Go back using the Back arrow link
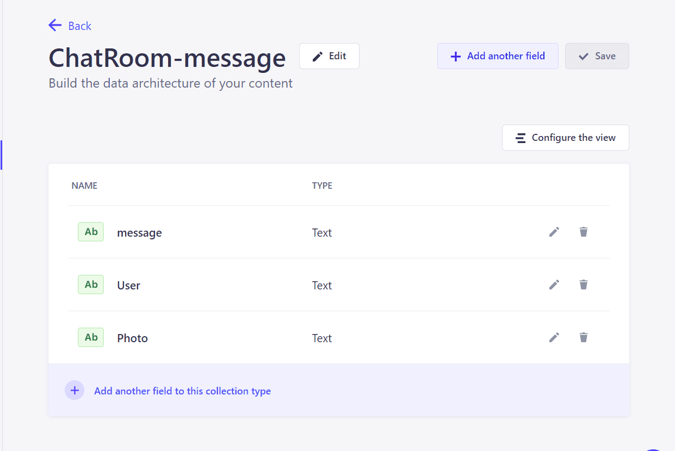 coord(70,26)
